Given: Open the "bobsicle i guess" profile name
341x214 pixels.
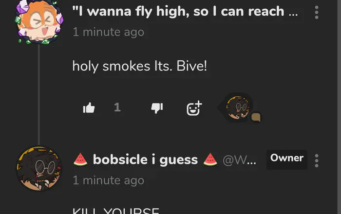Looking at the screenshot, I should [145, 160].
